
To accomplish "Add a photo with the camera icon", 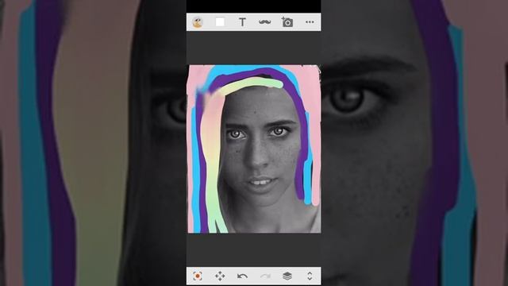I will coord(287,22).
